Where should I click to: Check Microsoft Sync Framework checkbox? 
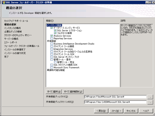(51, 67)
